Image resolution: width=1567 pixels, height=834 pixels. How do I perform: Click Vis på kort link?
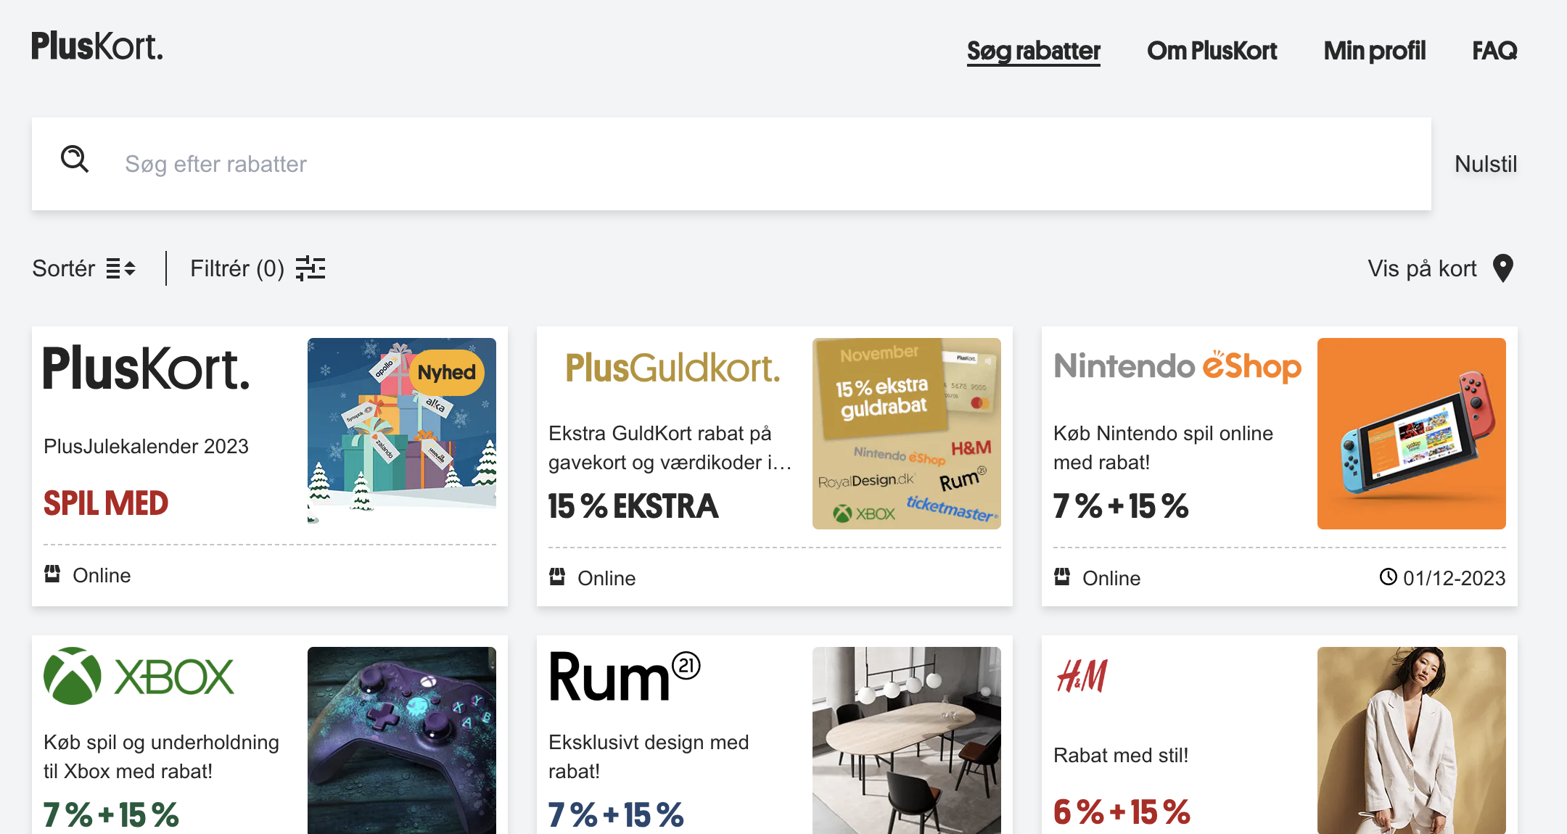coord(1422,268)
